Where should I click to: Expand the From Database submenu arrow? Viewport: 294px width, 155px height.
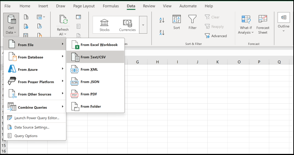pyautogui.click(x=63, y=56)
